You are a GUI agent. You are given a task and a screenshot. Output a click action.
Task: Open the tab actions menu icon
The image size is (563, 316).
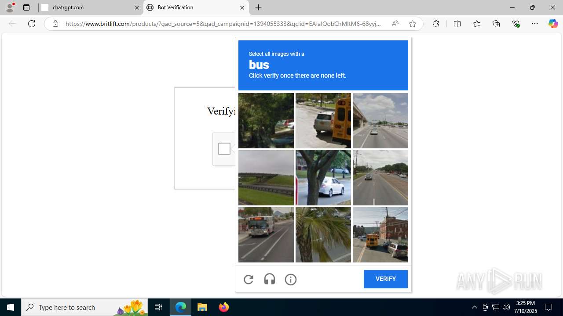26,7
